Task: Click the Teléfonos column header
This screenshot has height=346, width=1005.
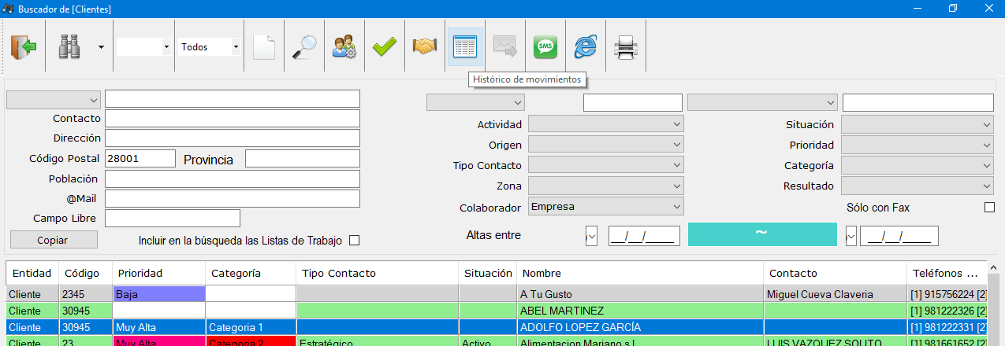Action: click(946, 273)
